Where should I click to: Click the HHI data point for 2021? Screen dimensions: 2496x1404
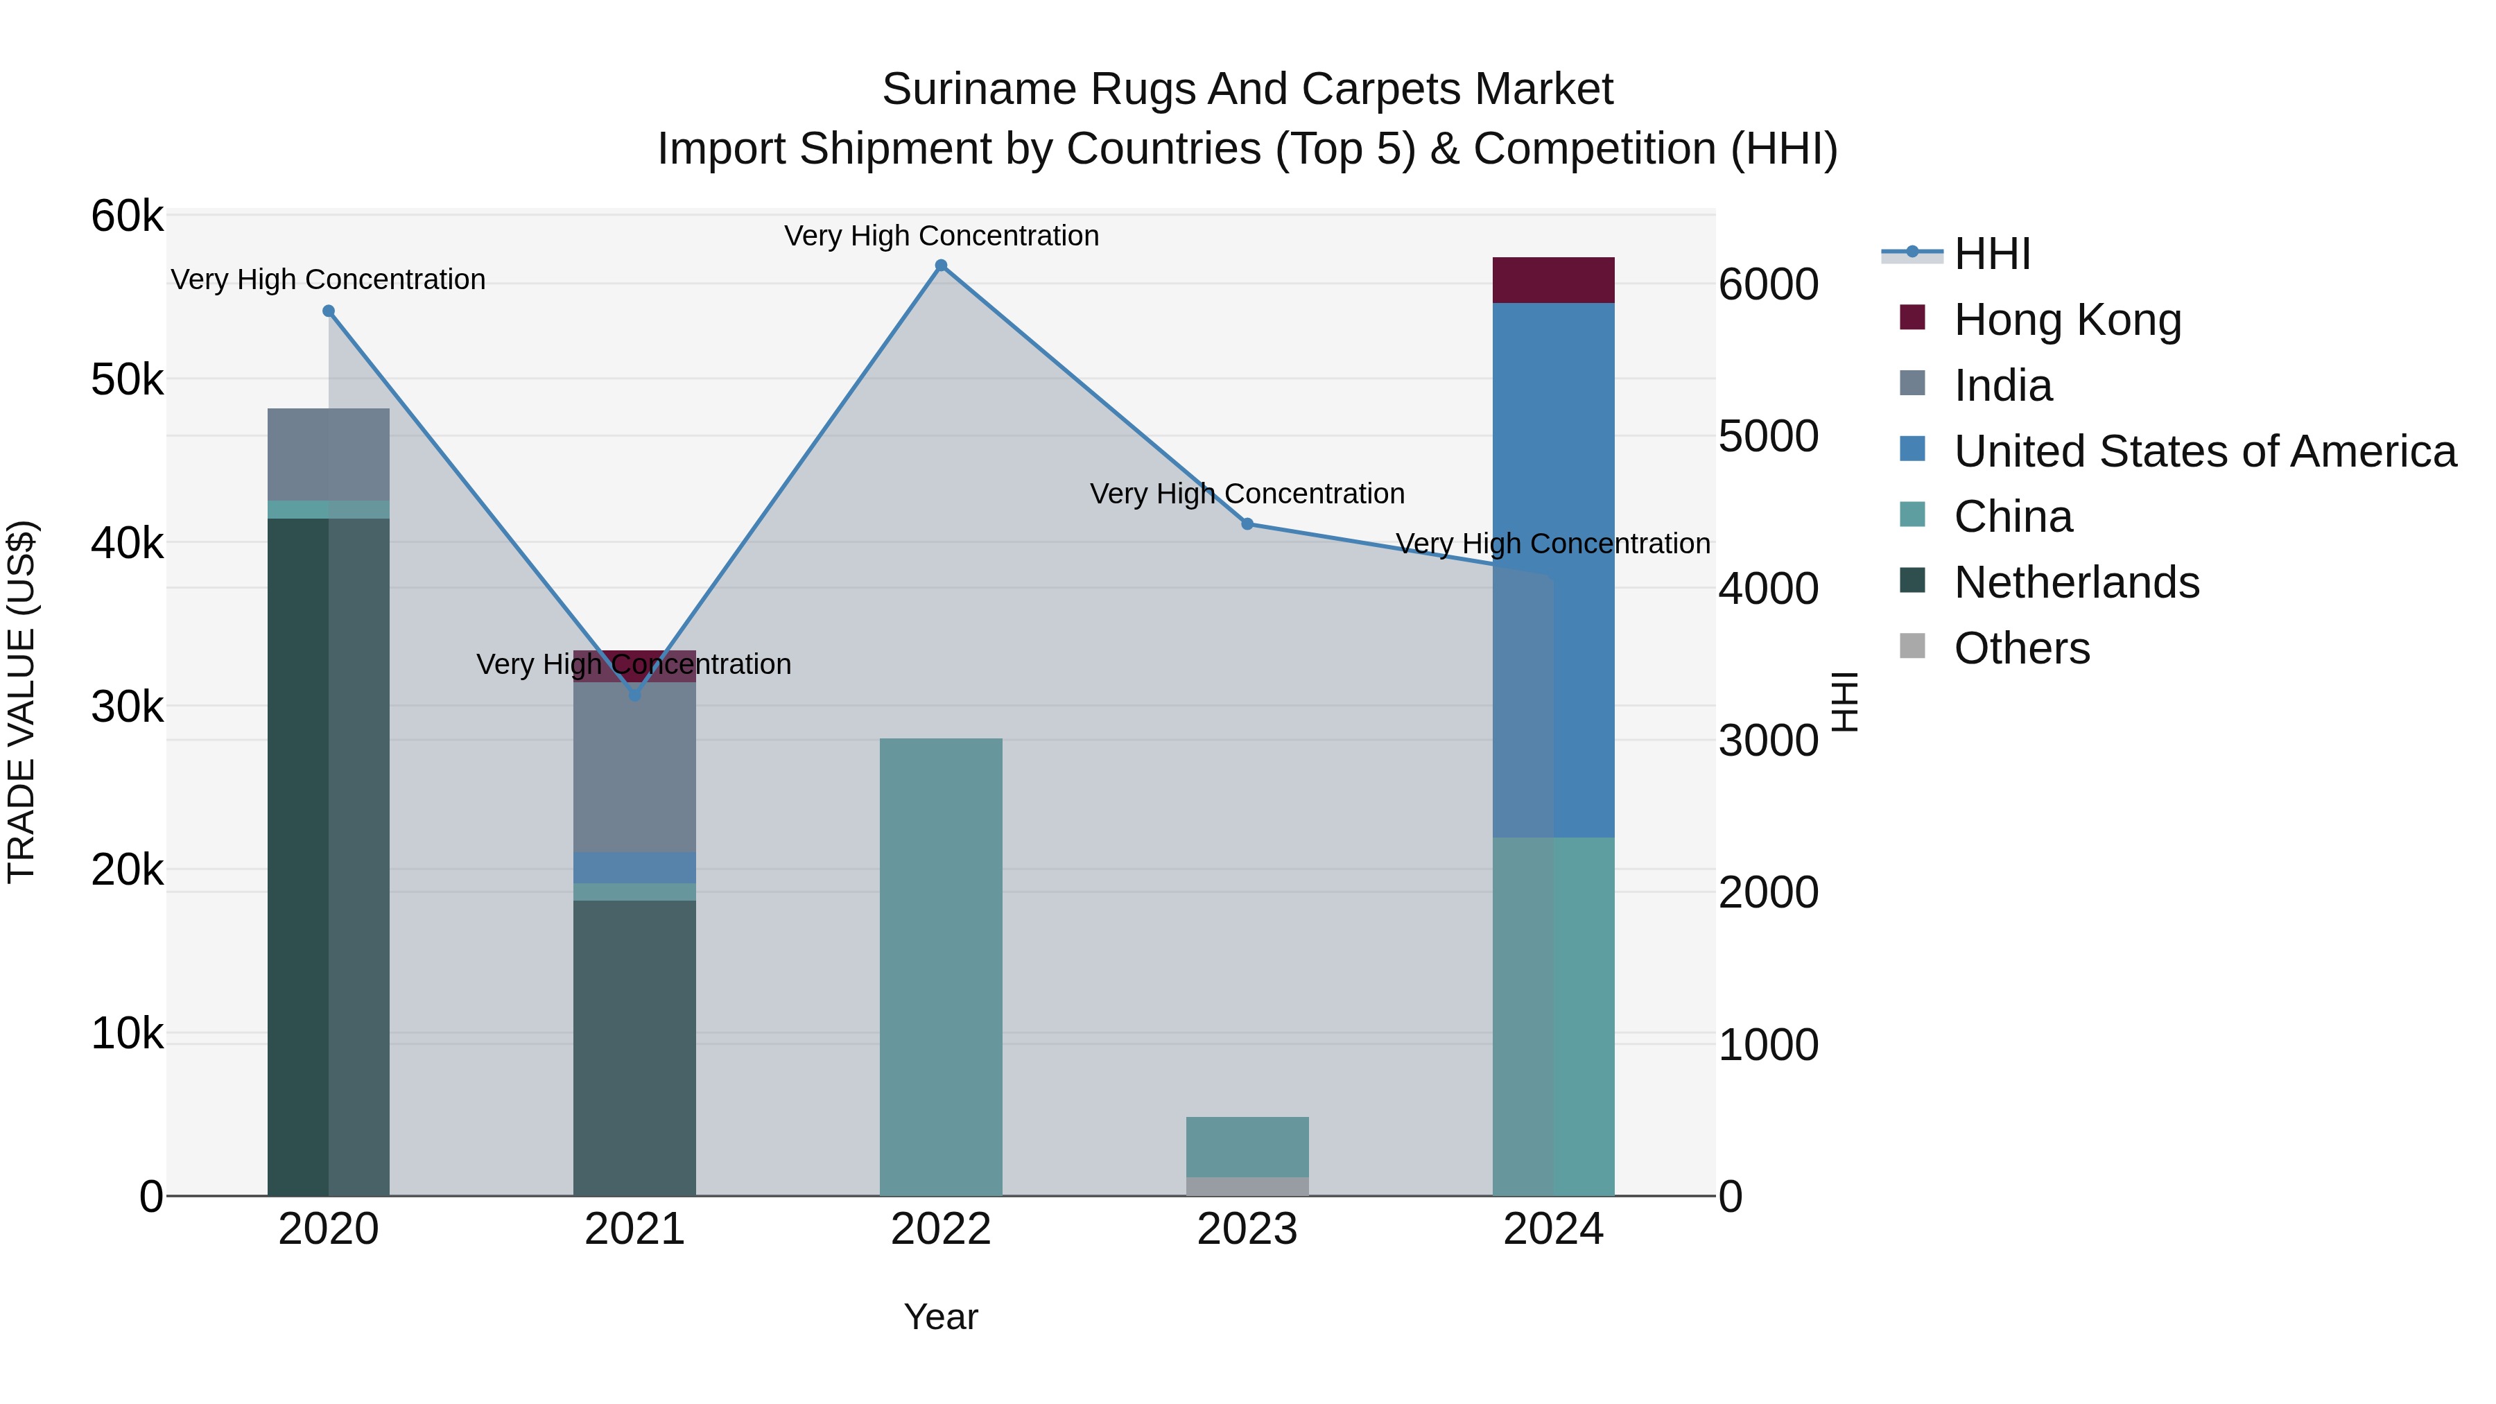coord(634,695)
